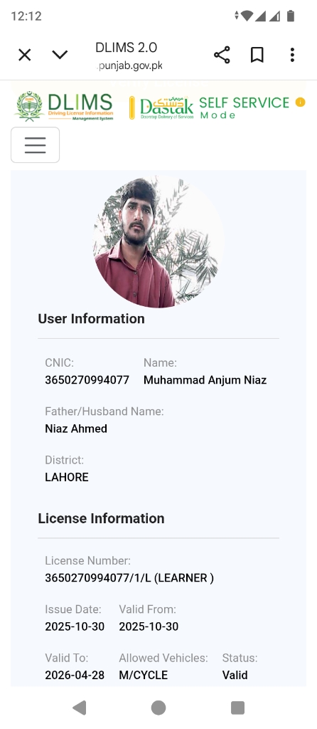Tap the battery icon in status bar
The image size is (317, 729).
[291, 16]
